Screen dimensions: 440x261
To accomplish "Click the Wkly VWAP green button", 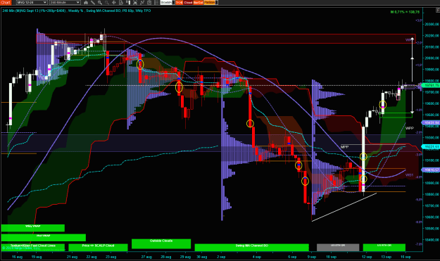I will (x=33, y=228).
